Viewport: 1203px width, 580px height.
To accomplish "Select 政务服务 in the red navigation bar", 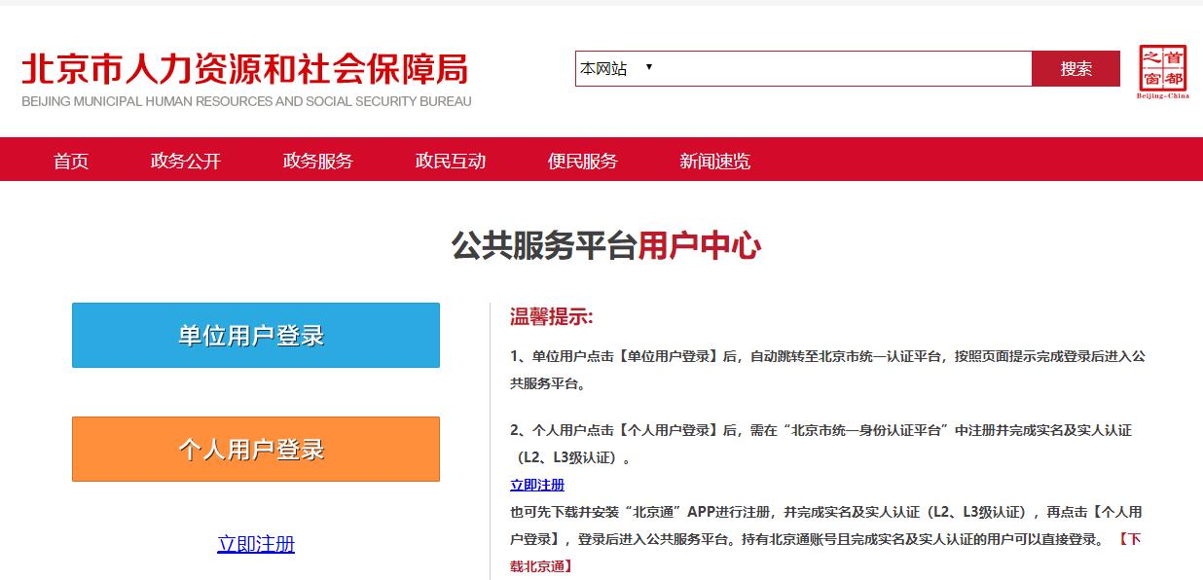I will point(318,161).
